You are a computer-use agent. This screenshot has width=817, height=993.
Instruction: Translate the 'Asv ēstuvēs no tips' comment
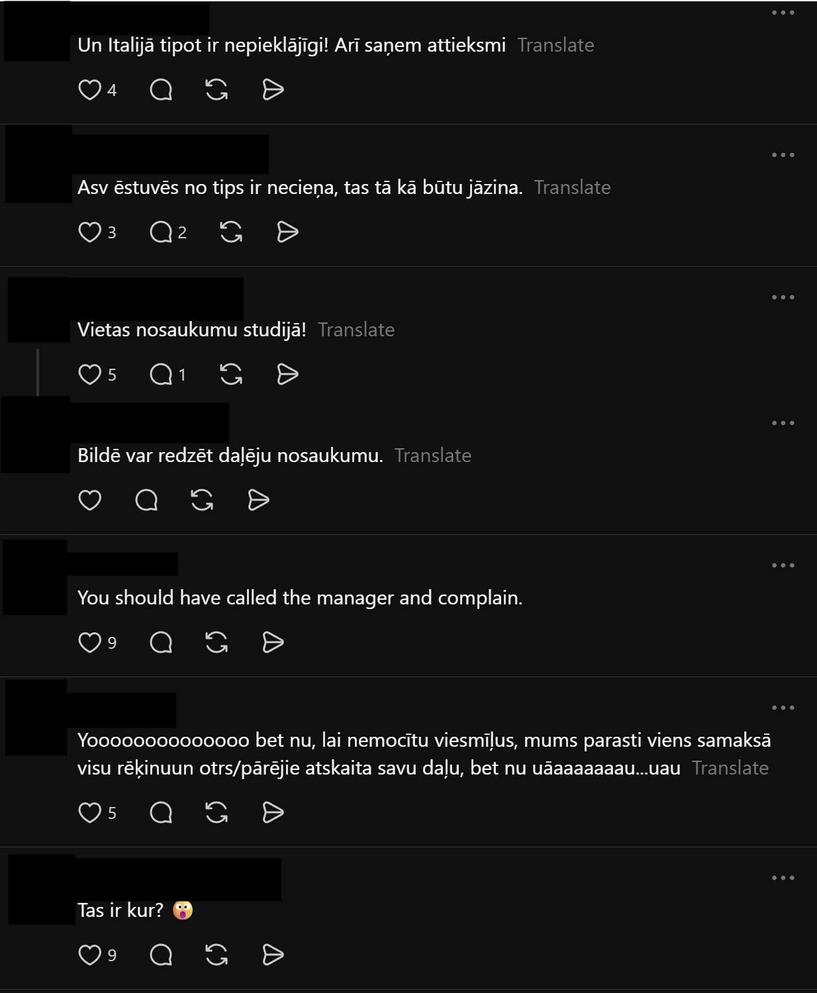coord(572,187)
